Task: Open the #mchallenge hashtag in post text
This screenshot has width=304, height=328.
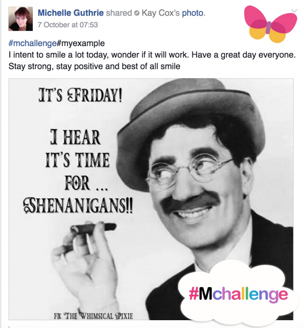Action: coord(32,43)
